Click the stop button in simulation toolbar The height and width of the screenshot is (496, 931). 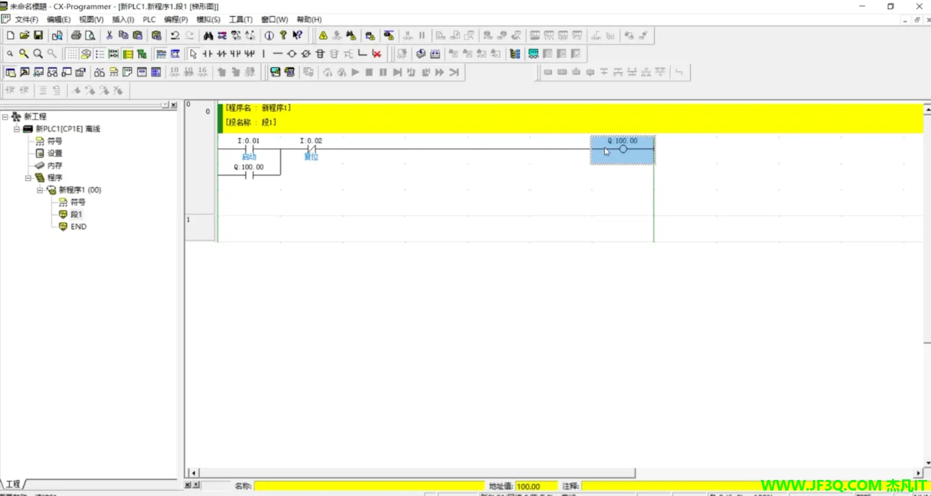pyautogui.click(x=369, y=72)
